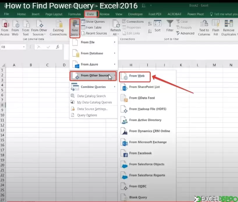Choose From OData Feed
Screen dimensions: 238x202
point(147,98)
